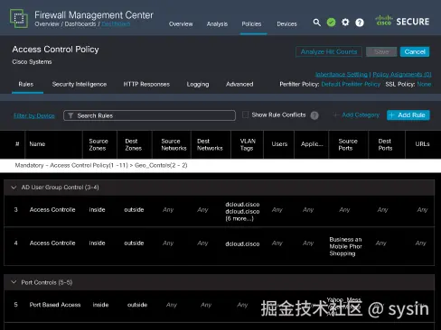Screen dimensions: 441x330
Task: Click into the Search Rules field
Action: 149,115
